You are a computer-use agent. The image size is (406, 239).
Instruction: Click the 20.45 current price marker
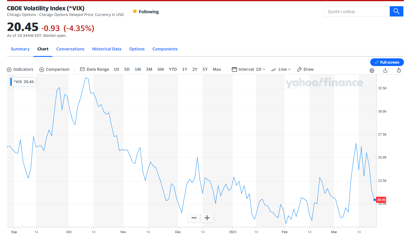(381, 200)
